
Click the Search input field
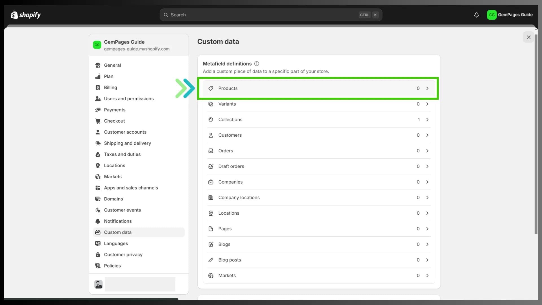pyautogui.click(x=271, y=15)
